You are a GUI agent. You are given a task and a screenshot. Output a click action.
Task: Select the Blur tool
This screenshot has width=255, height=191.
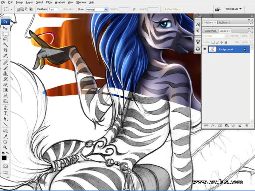[5, 95]
